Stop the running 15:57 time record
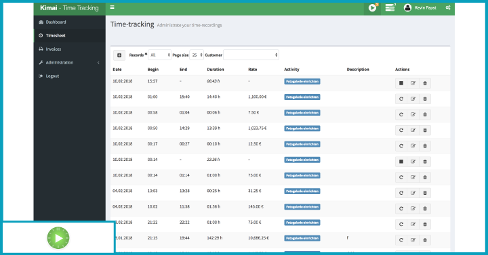Screen dimensions: 488x255 click(401, 83)
